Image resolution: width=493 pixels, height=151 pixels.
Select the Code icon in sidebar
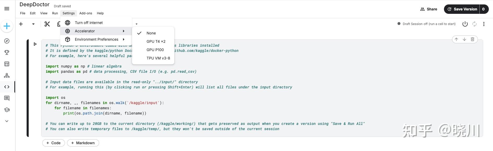(7, 87)
